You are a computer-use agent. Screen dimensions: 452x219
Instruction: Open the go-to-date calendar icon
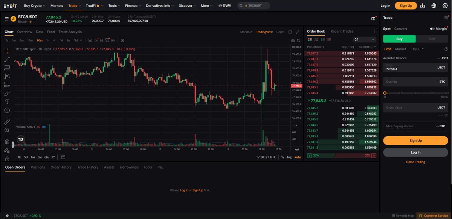(63, 157)
